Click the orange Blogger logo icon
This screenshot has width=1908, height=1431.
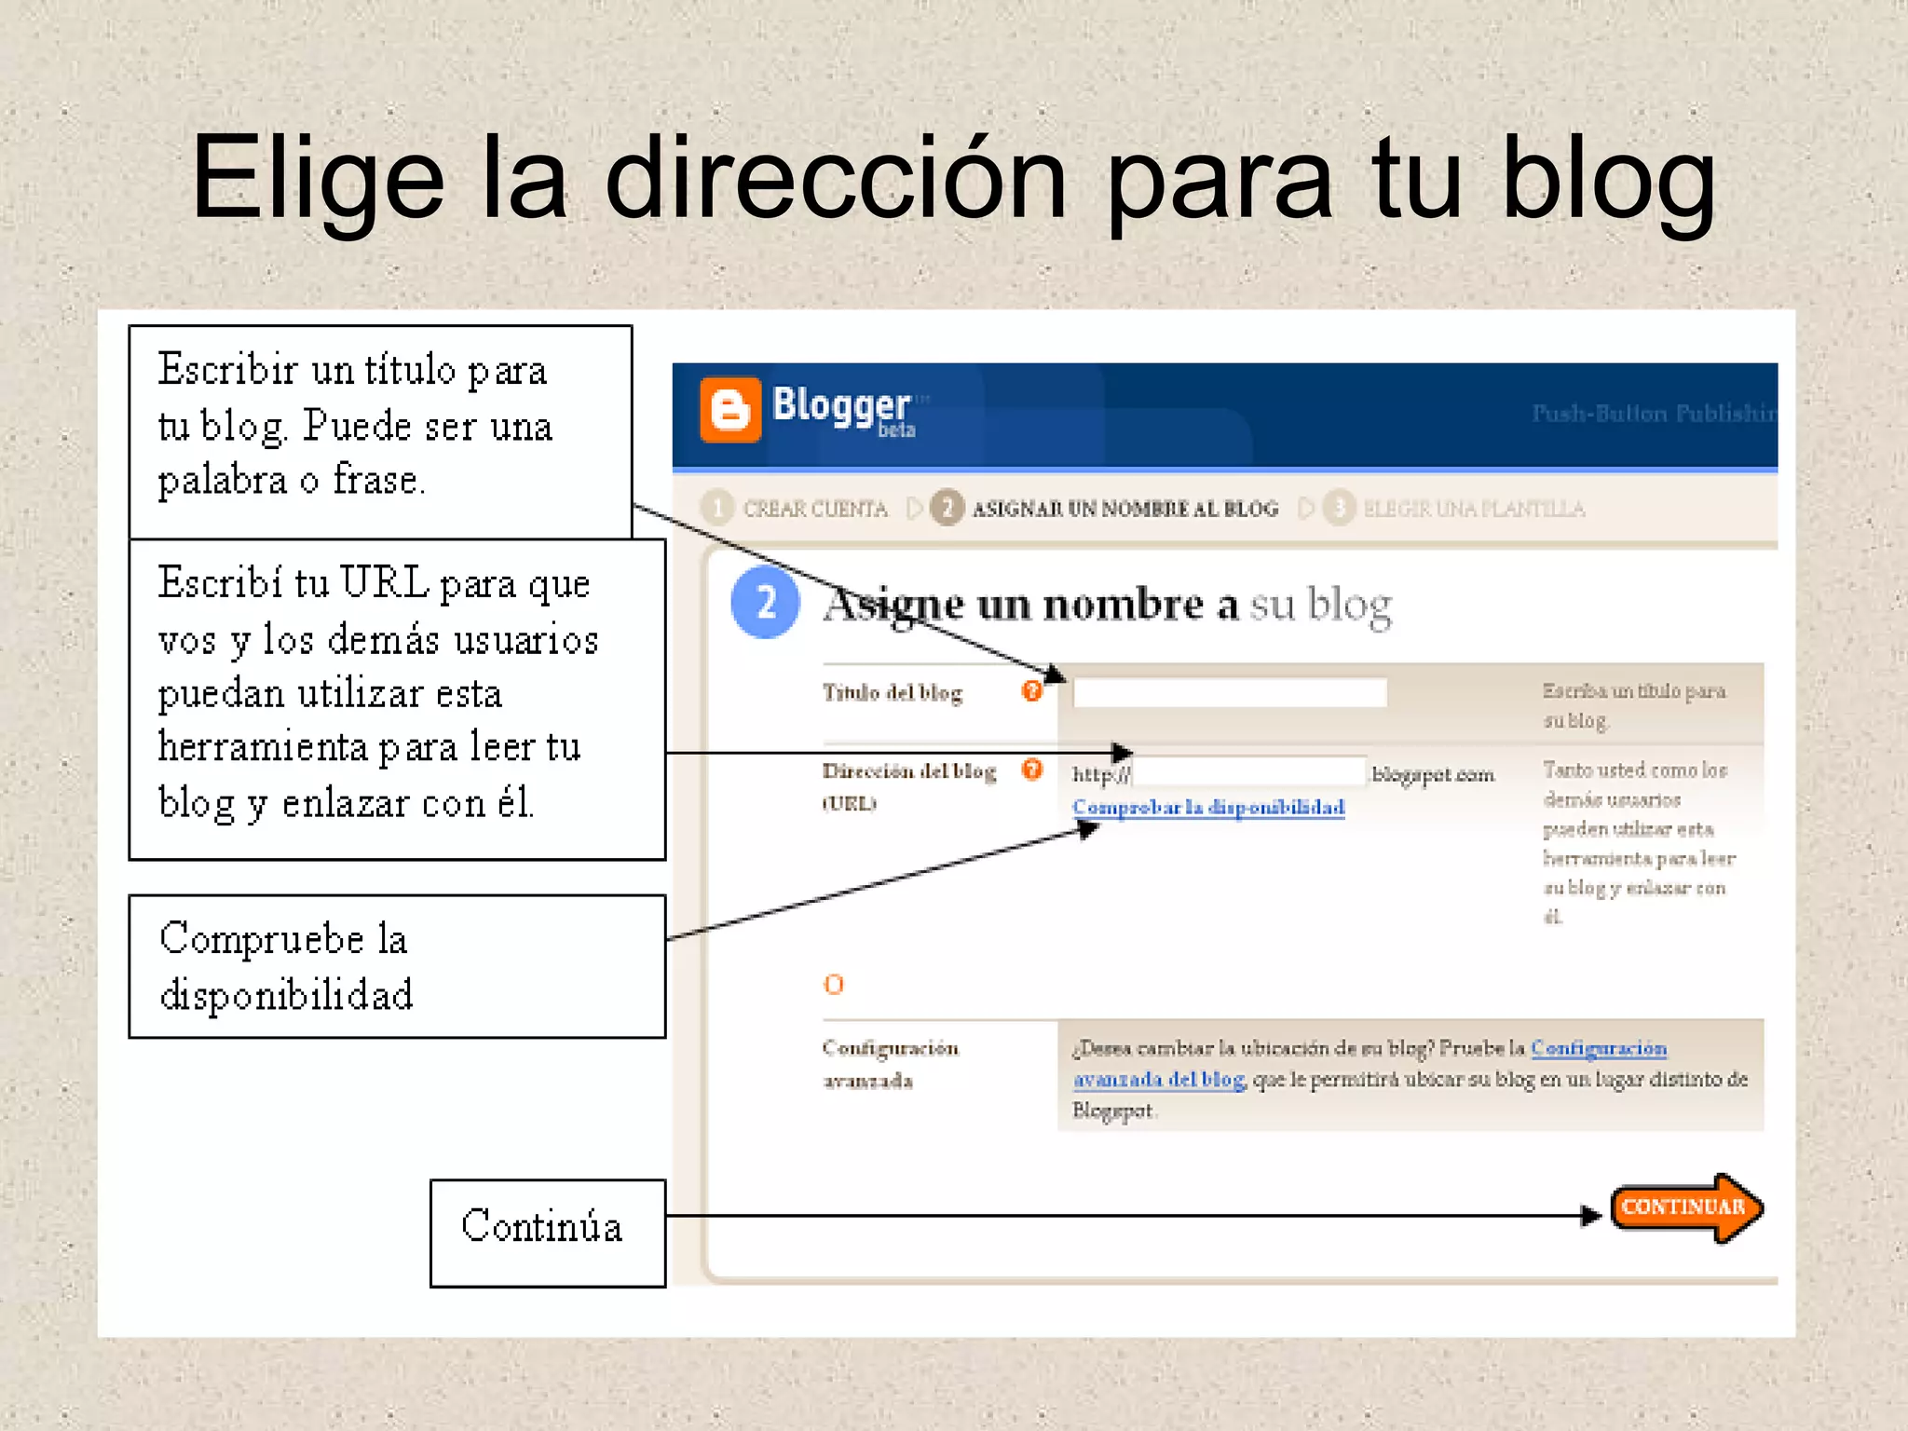click(x=730, y=409)
